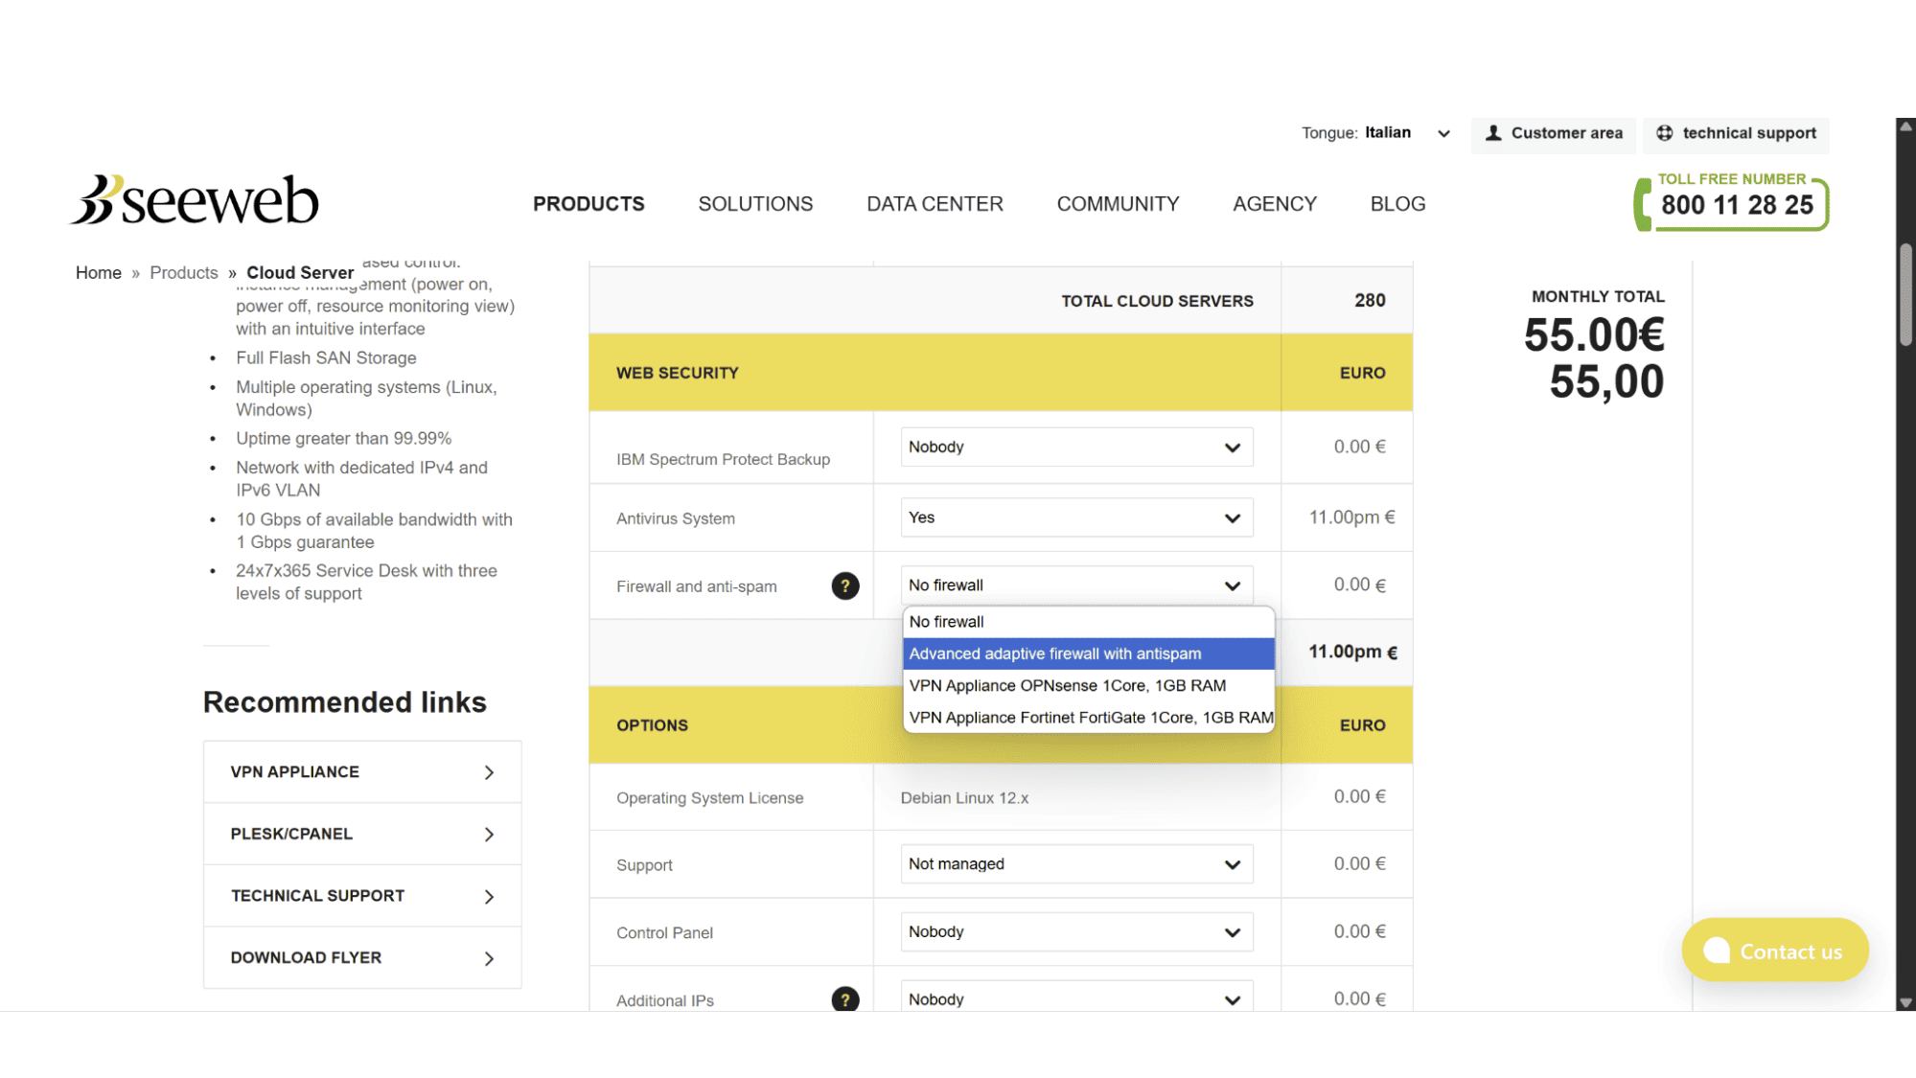1916x1078 pixels.
Task: Click the Plesk/cPanel arrow icon
Action: [489, 835]
